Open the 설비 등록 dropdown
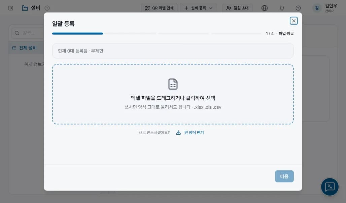 tap(198, 8)
